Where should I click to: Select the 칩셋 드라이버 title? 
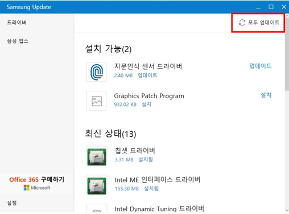pos(135,150)
